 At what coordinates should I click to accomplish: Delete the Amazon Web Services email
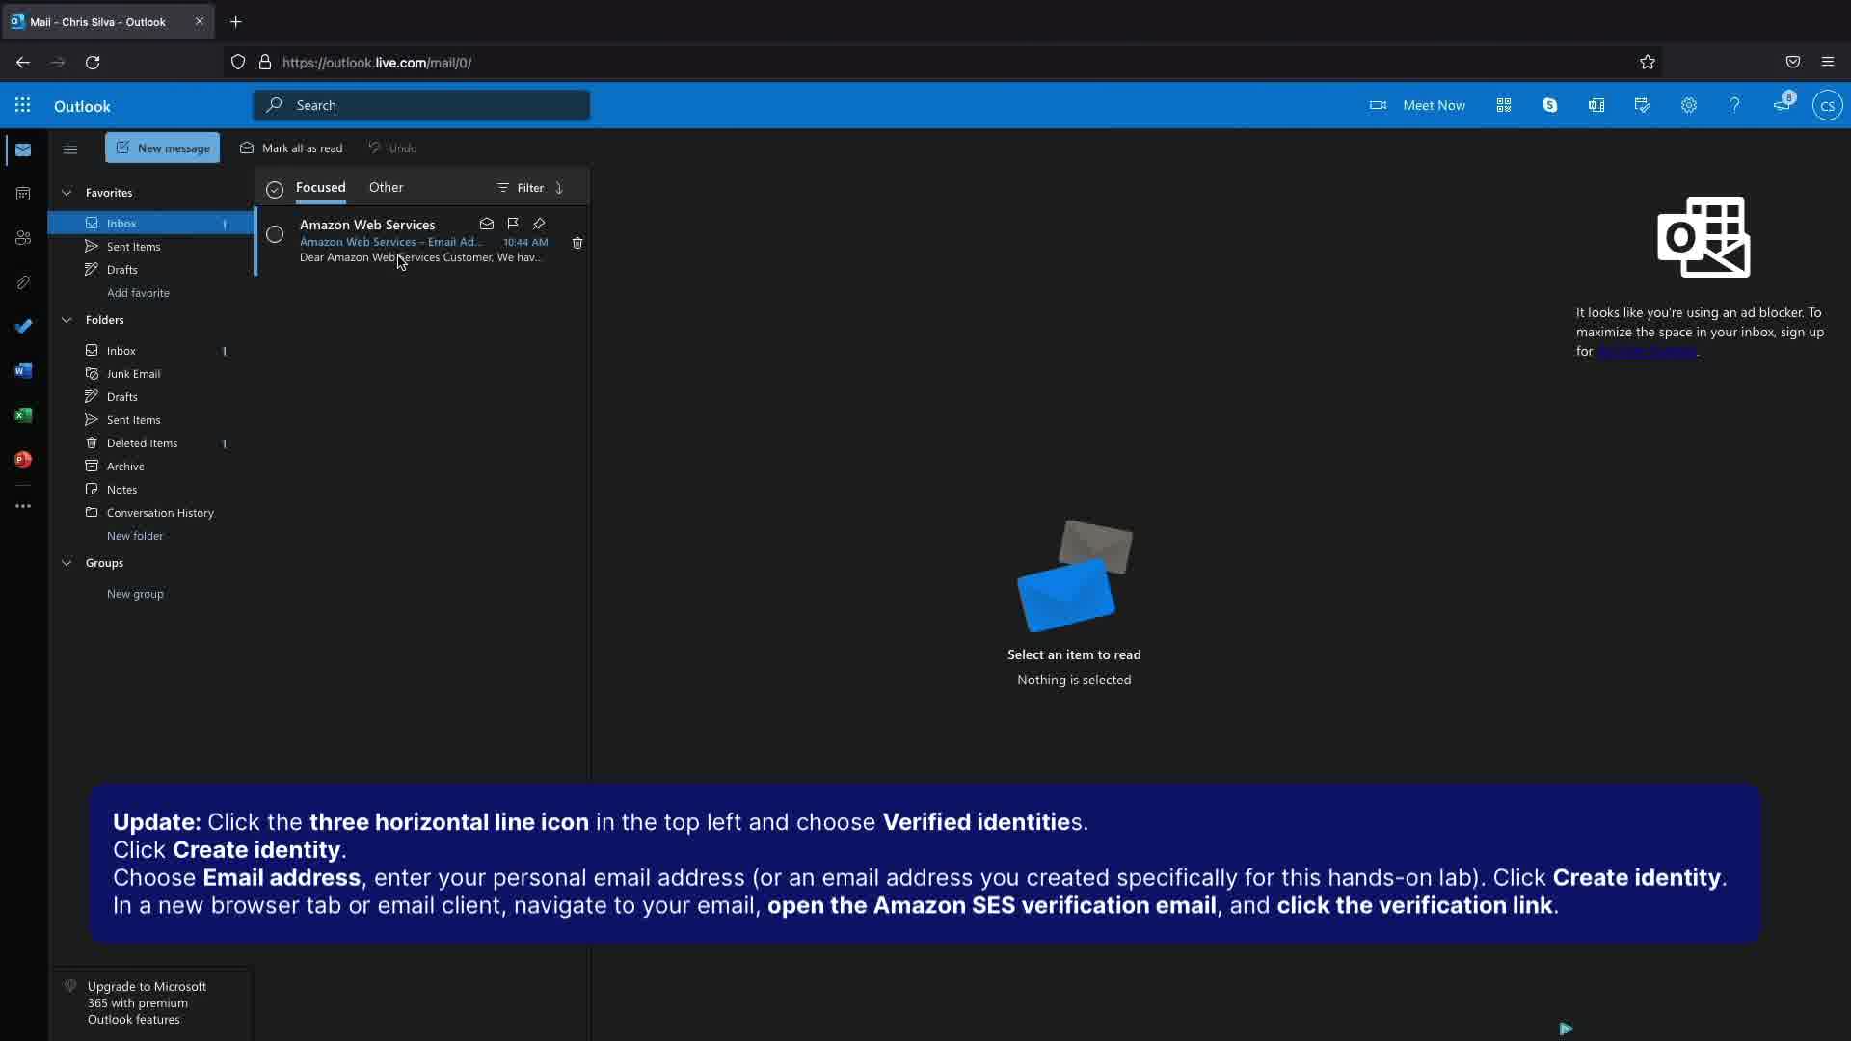coord(577,243)
